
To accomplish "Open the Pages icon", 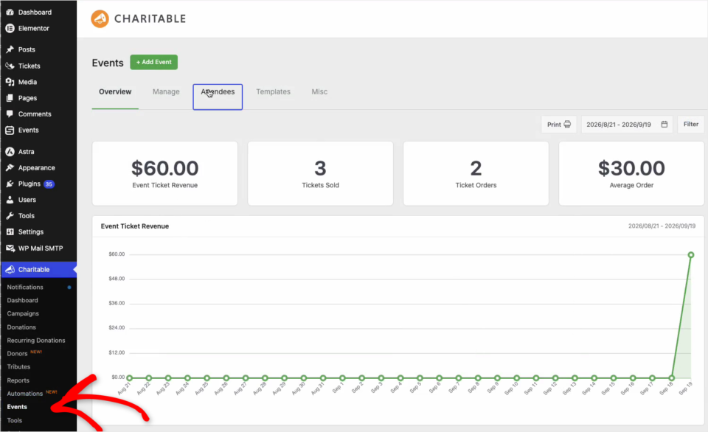I will click(x=10, y=98).
